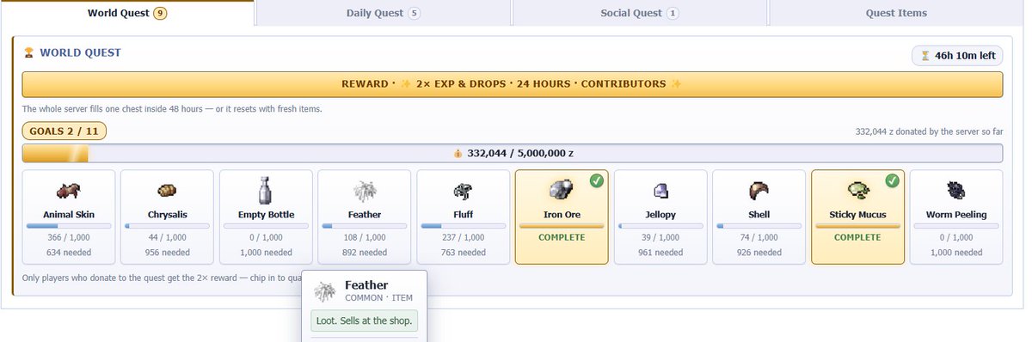Open the Quest Items tab
The height and width of the screenshot is (342, 1032).
click(x=897, y=13)
